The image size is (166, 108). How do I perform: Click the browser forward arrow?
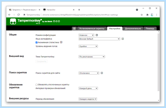coord(14,15)
